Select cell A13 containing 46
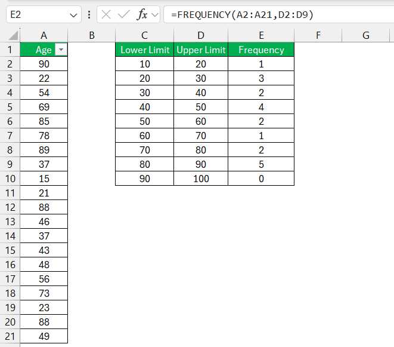The width and height of the screenshot is (394, 347). (x=44, y=222)
